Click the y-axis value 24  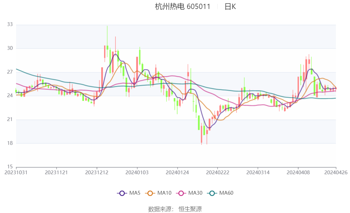click(10, 96)
